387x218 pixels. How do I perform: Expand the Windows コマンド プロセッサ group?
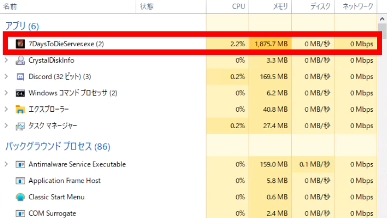(x=6, y=93)
